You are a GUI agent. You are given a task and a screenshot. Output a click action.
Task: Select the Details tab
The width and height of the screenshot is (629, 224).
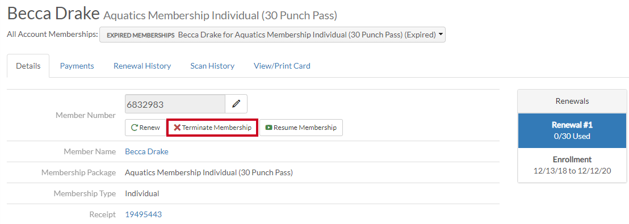tap(28, 66)
